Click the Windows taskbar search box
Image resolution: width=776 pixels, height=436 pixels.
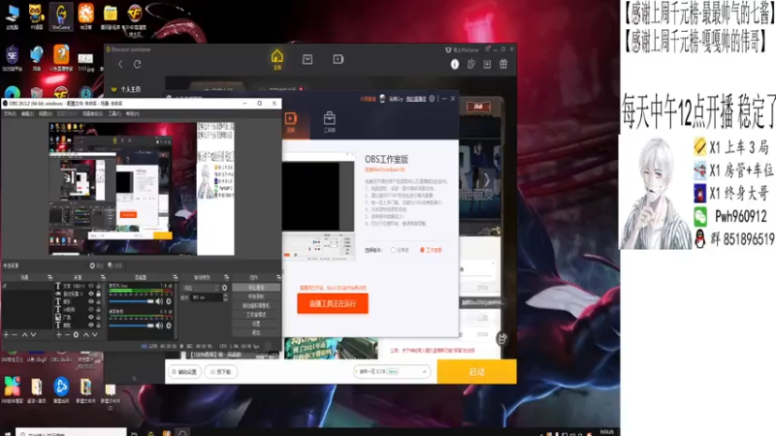[x=70, y=432]
